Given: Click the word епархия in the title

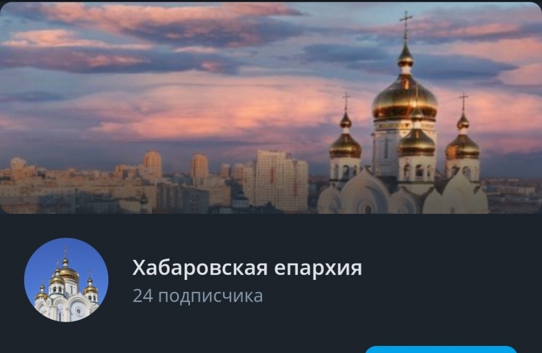Looking at the screenshot, I should click(x=318, y=269).
